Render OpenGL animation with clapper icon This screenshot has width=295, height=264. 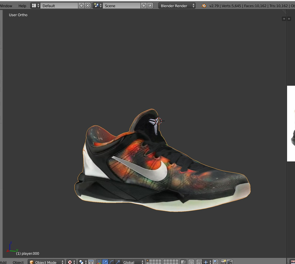tap(230, 262)
